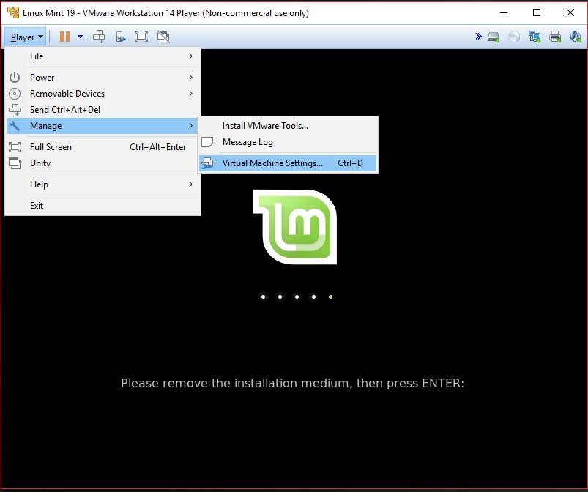
Task: Open the Removable Devices submenu
Action: point(103,94)
